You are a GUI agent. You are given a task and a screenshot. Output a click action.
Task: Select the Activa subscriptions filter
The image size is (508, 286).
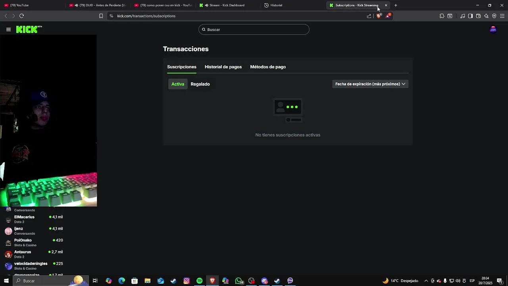tap(178, 84)
